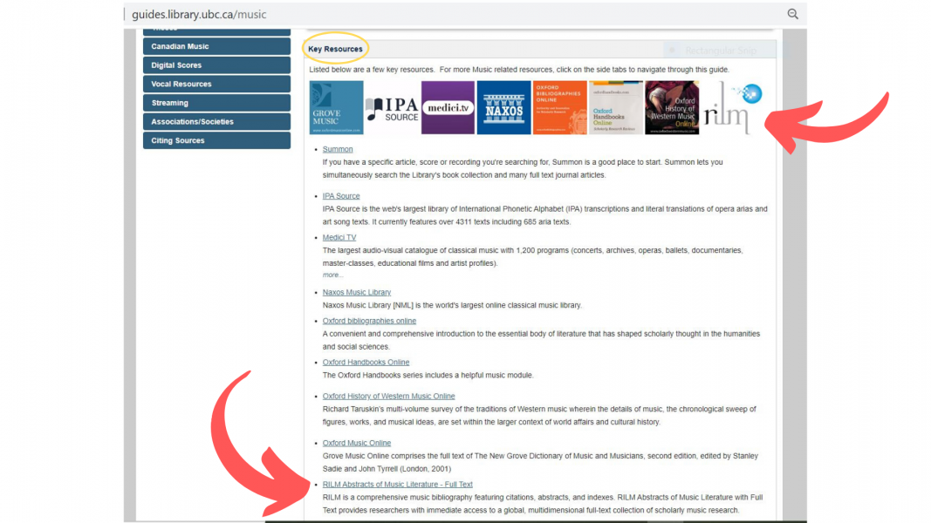The image size is (931, 523).
Task: Follow the Medici TV link
Action: click(339, 237)
